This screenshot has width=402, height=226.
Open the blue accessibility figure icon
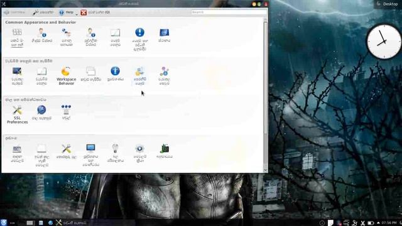(x=115, y=74)
